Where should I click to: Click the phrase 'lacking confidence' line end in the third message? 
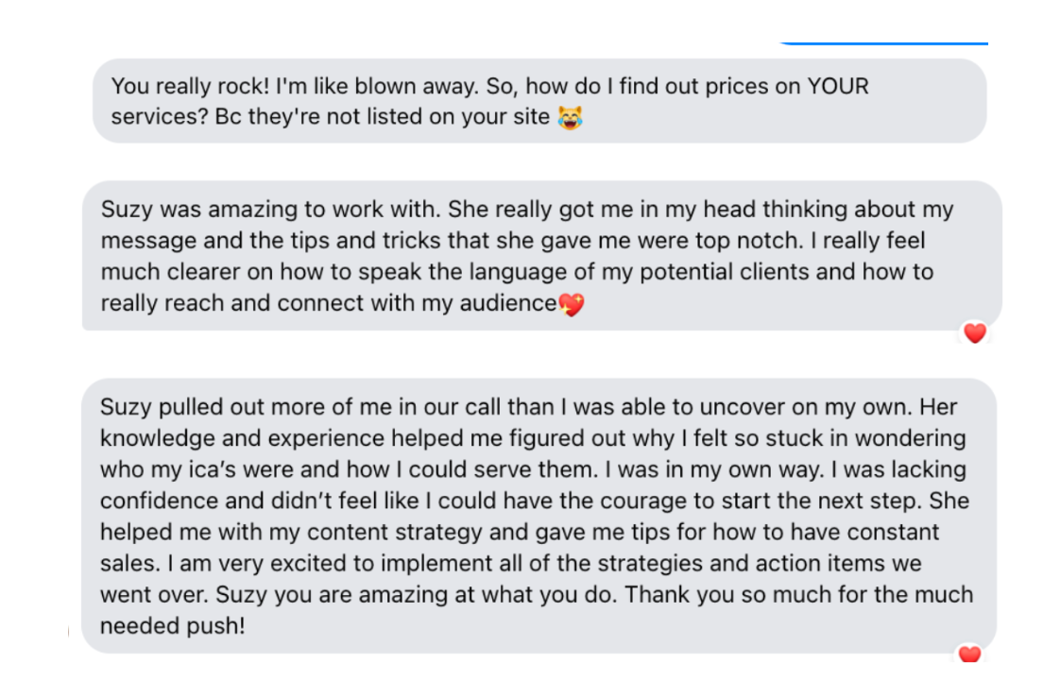tap(925, 469)
